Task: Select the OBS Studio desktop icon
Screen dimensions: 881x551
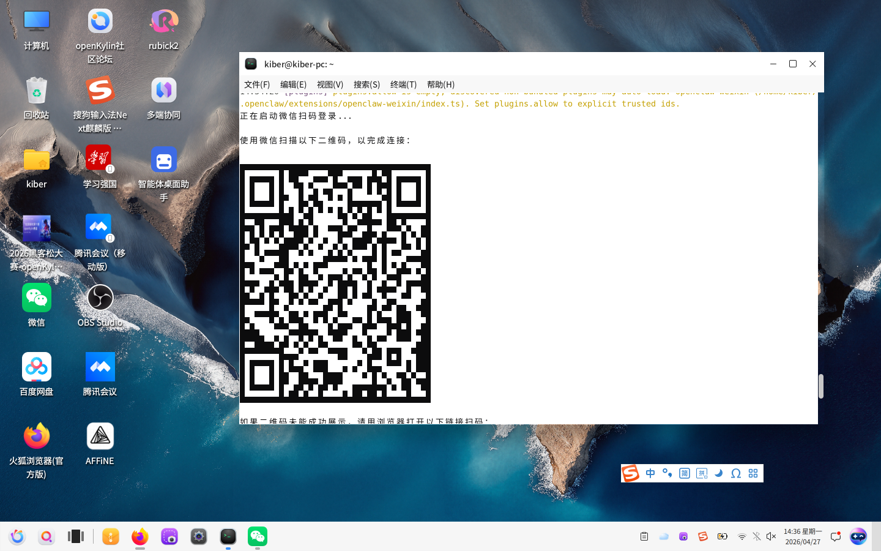Action: coord(100,305)
